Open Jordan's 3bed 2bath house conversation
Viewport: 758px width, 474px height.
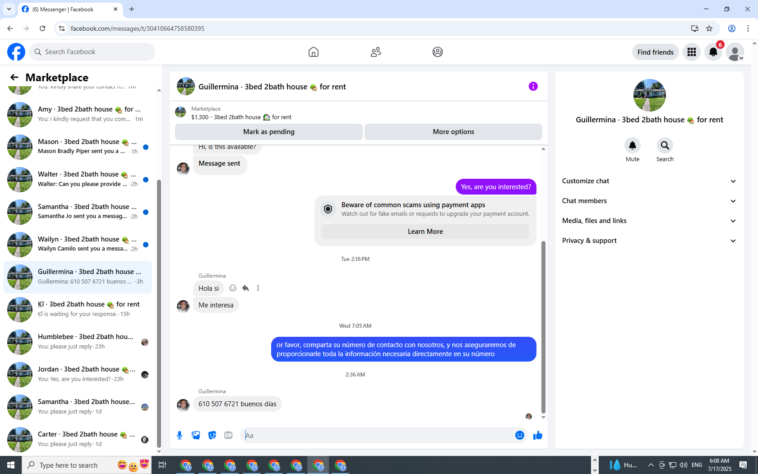[78, 374]
